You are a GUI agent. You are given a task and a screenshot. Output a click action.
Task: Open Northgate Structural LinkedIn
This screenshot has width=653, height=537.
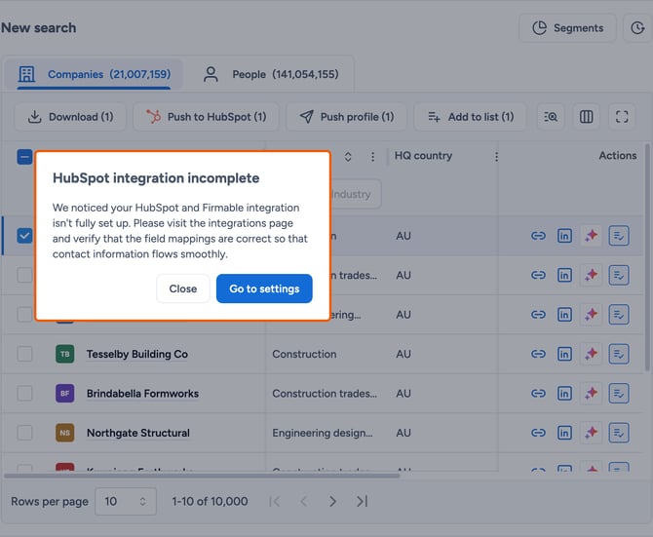pyautogui.click(x=564, y=433)
